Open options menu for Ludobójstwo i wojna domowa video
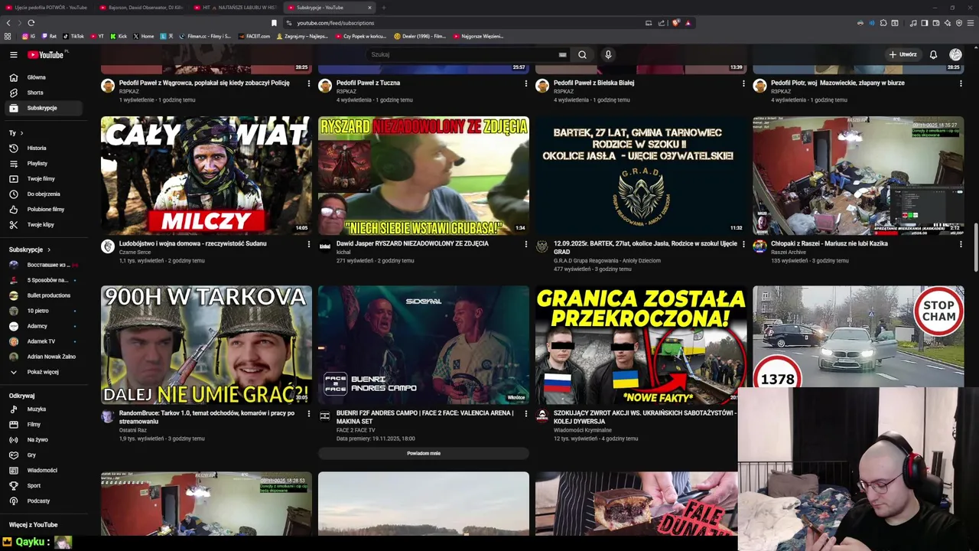The image size is (979, 551). [x=309, y=244]
